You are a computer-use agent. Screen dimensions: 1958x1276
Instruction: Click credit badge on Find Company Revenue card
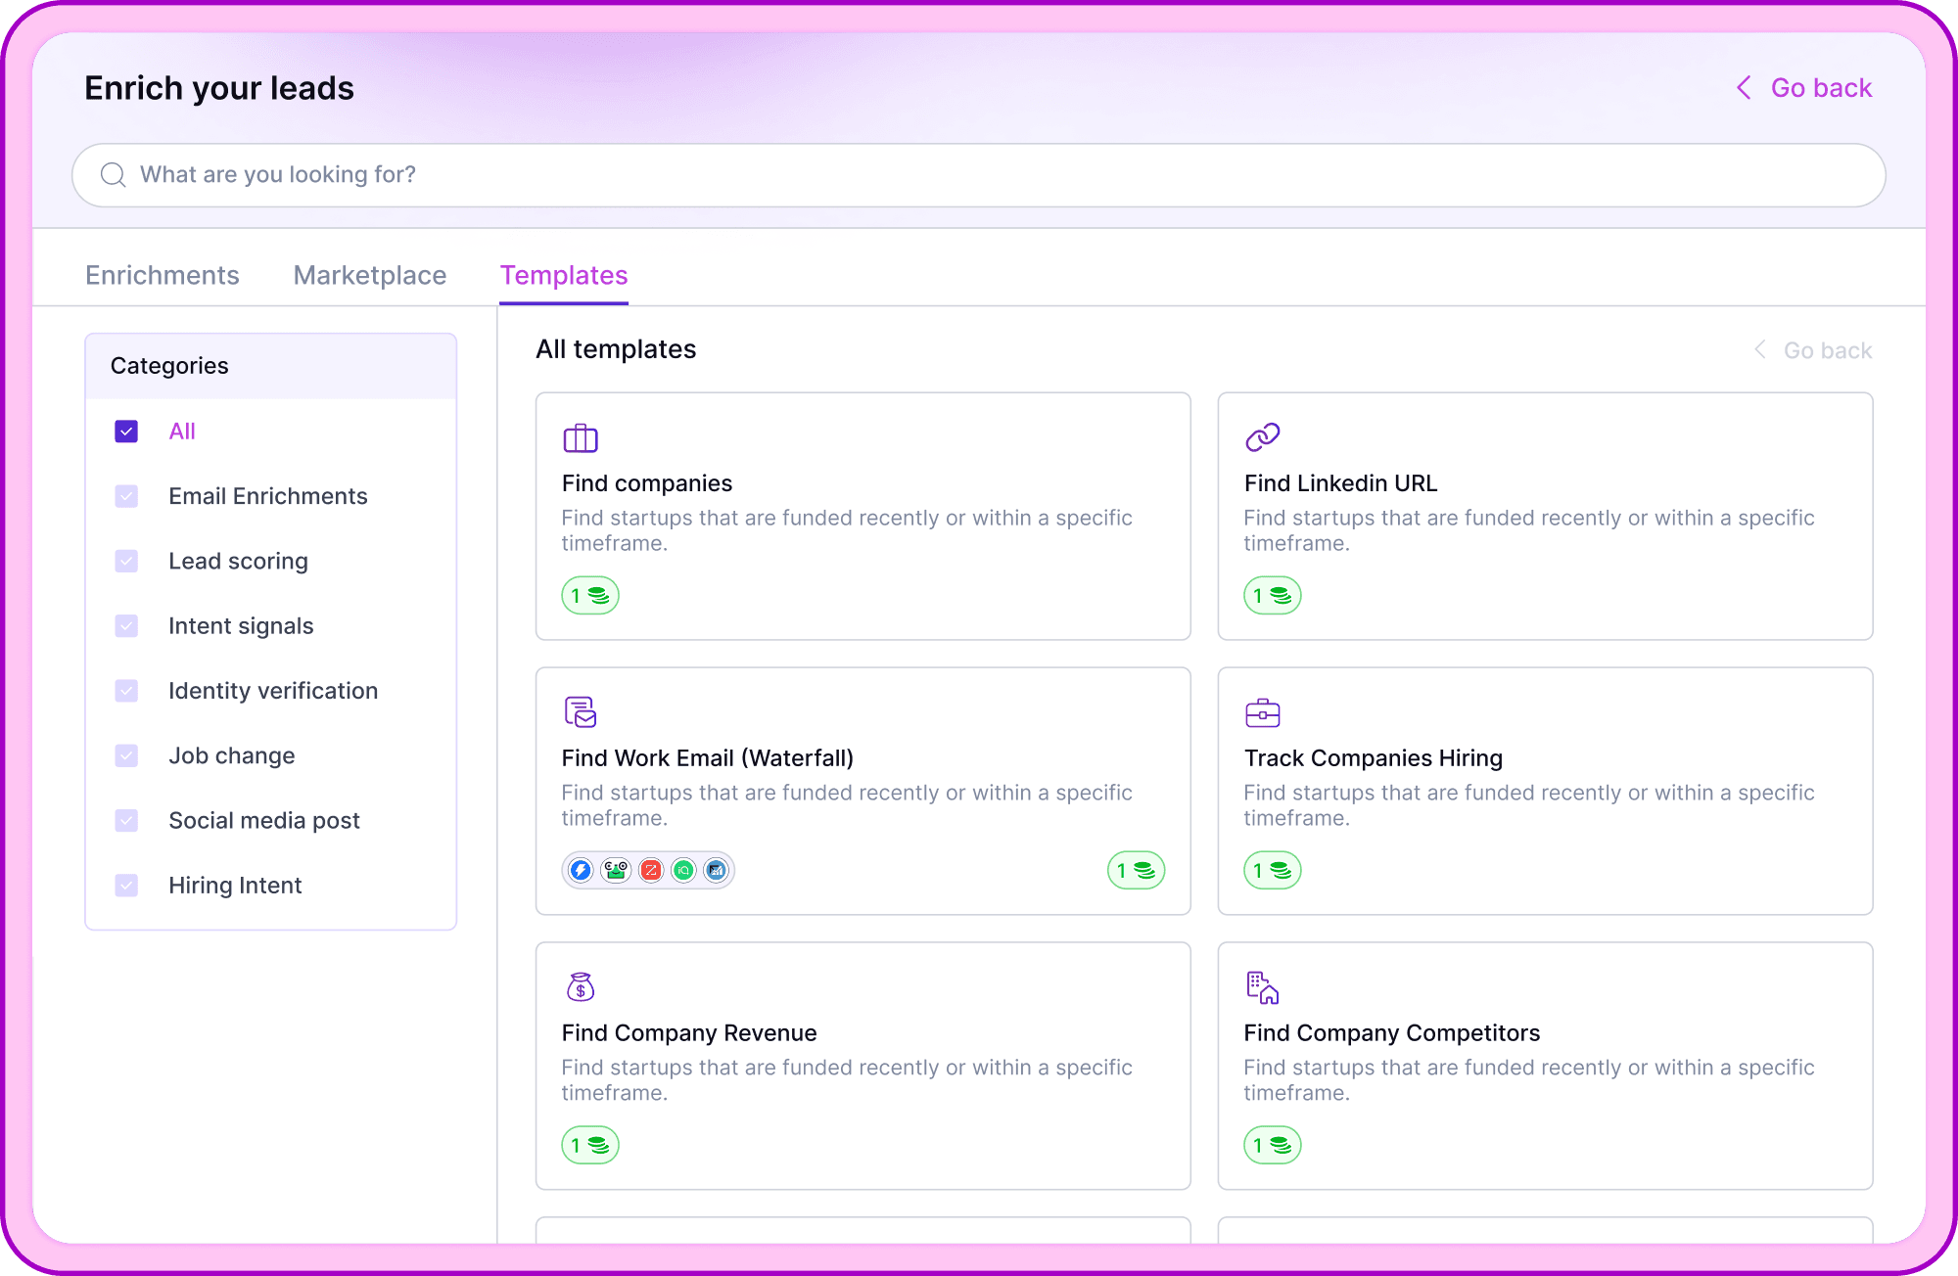[590, 1146]
